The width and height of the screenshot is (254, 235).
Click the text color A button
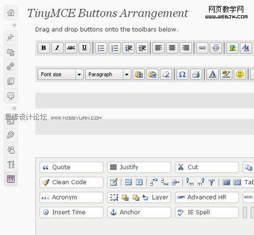(213, 75)
